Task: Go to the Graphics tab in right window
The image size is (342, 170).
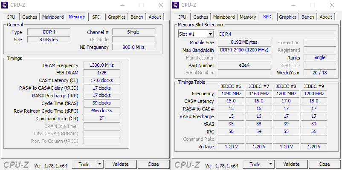Action: point(288,17)
